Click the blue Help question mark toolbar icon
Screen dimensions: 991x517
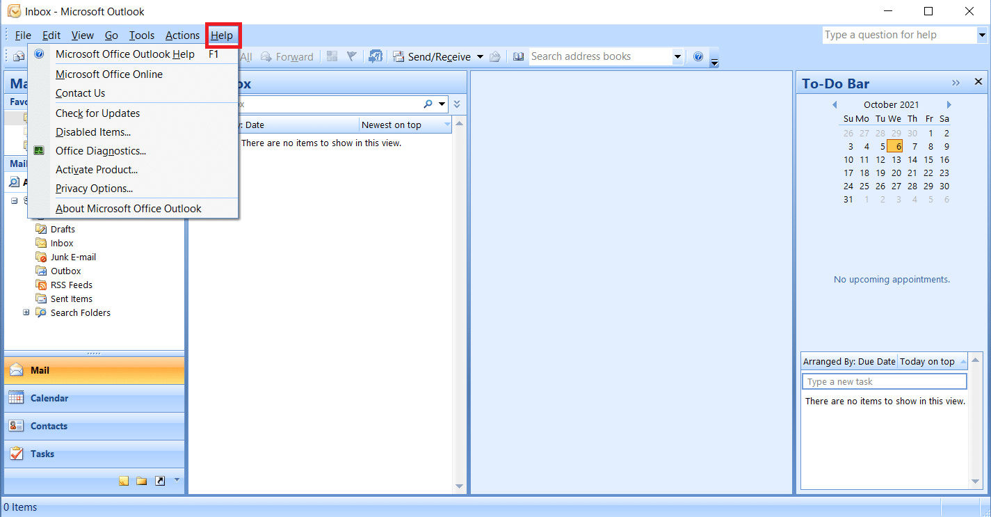click(x=698, y=57)
